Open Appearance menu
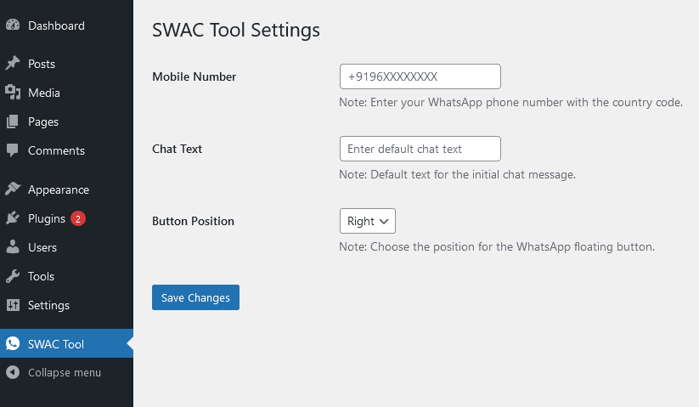 pyautogui.click(x=66, y=189)
